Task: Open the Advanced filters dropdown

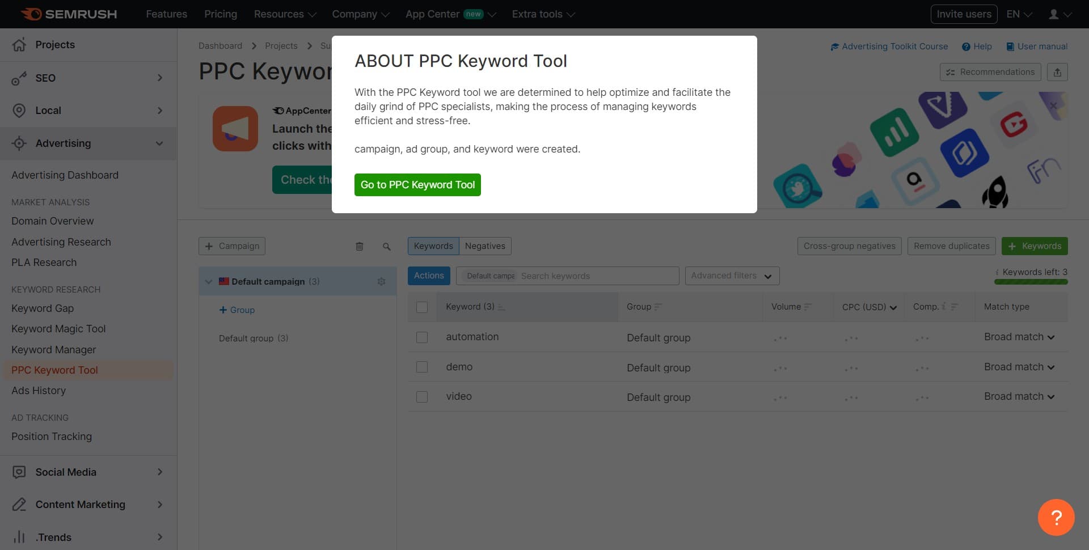Action: (x=732, y=276)
